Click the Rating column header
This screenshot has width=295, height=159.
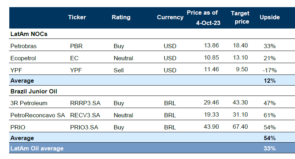point(121,17)
